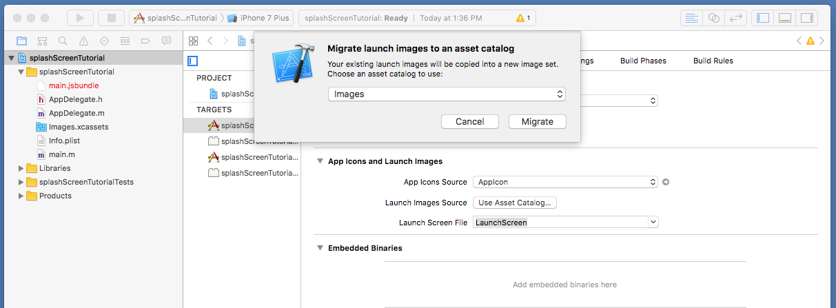Click the Use Asset Catalog button

tap(515, 203)
